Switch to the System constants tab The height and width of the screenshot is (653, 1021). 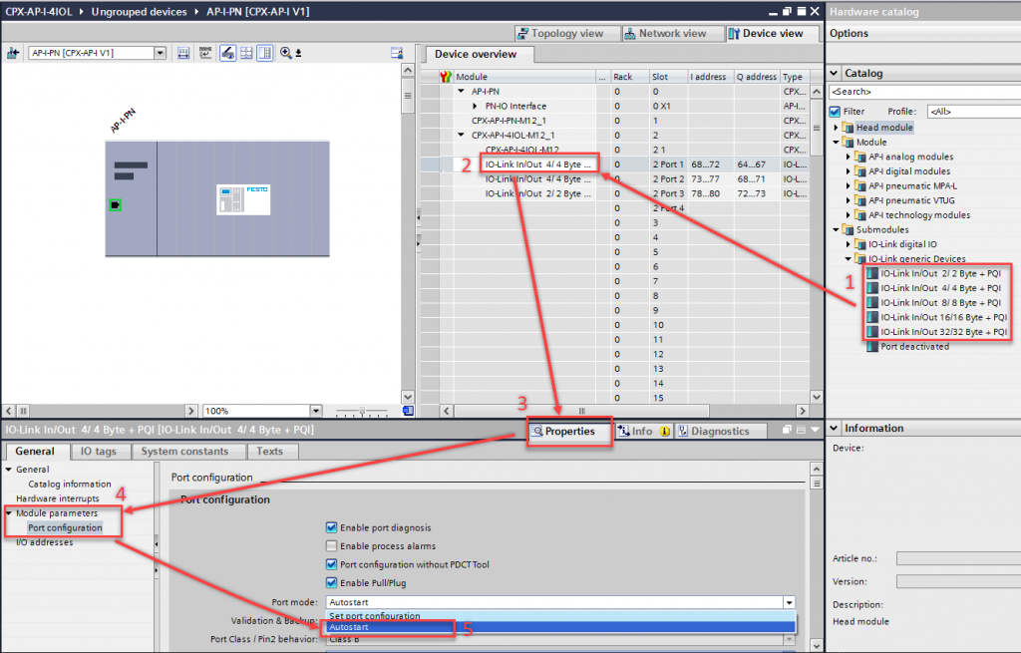click(x=184, y=452)
